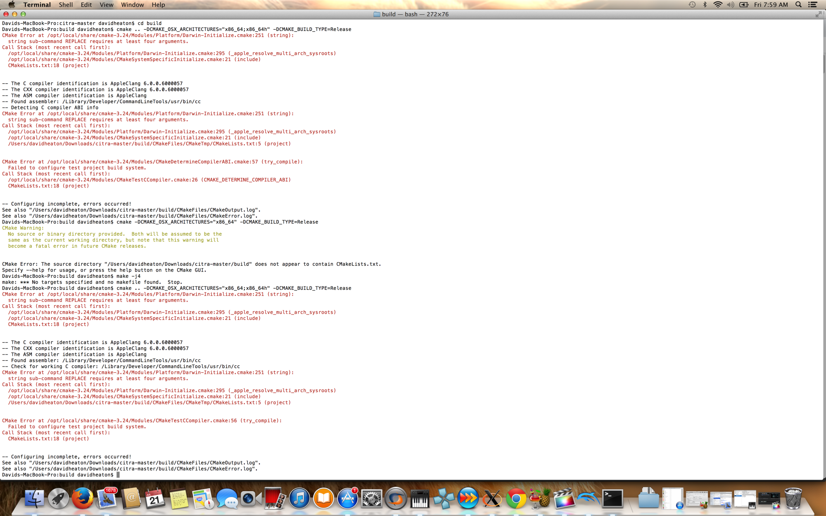826x516 pixels.
Task: Open the Shell menu
Action: pos(66,5)
